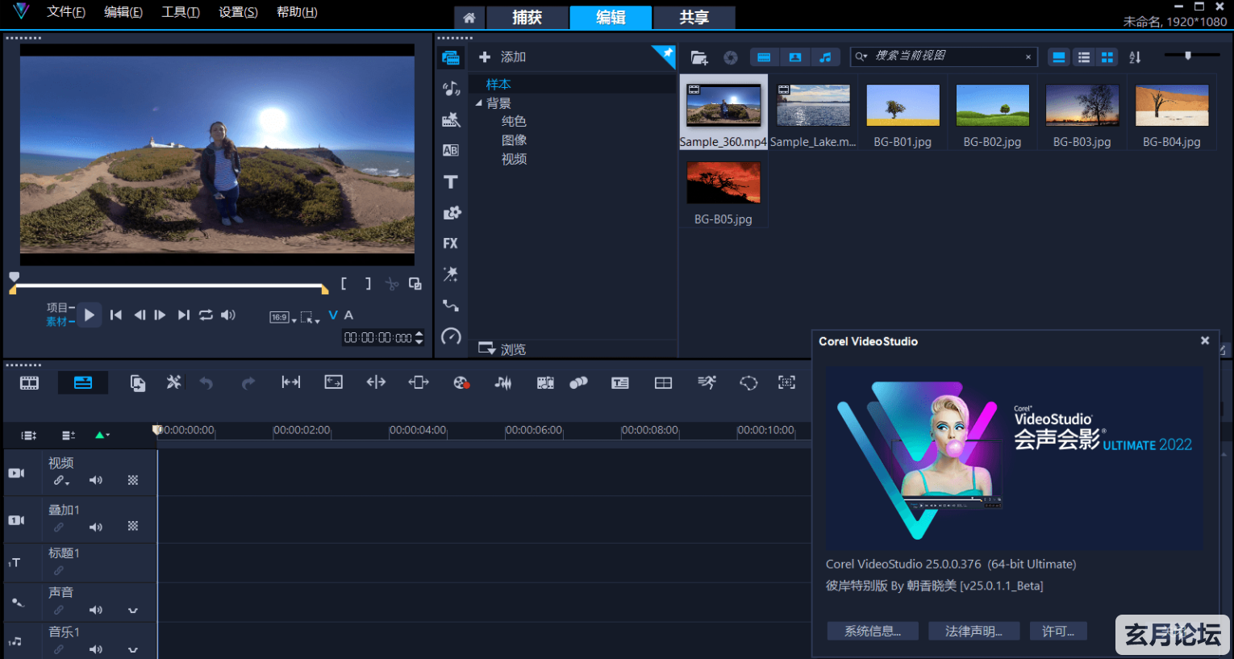This screenshot has height=659, width=1234.
Task: Click the 许可... button
Action: tap(1058, 631)
